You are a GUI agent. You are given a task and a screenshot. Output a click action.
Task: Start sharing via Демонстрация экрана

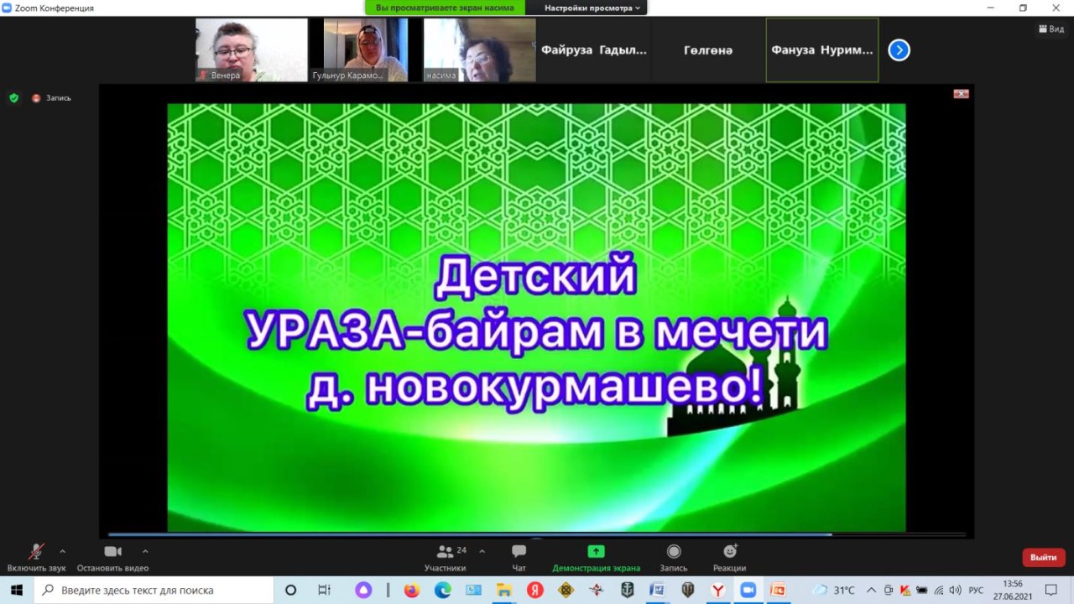click(x=596, y=556)
